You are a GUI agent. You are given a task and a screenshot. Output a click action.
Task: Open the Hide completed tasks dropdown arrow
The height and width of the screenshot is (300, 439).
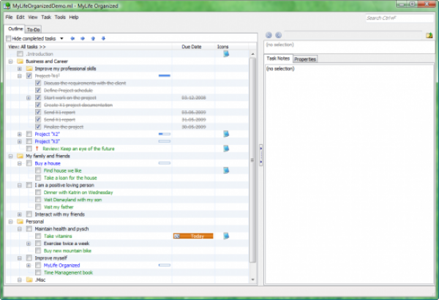(61, 38)
